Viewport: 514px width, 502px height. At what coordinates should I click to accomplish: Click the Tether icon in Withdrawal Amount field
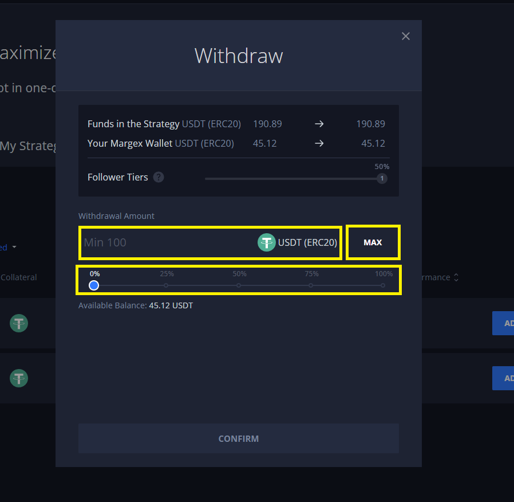267,243
